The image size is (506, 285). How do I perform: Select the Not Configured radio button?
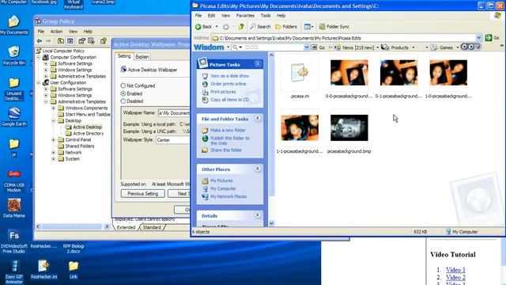(123, 85)
